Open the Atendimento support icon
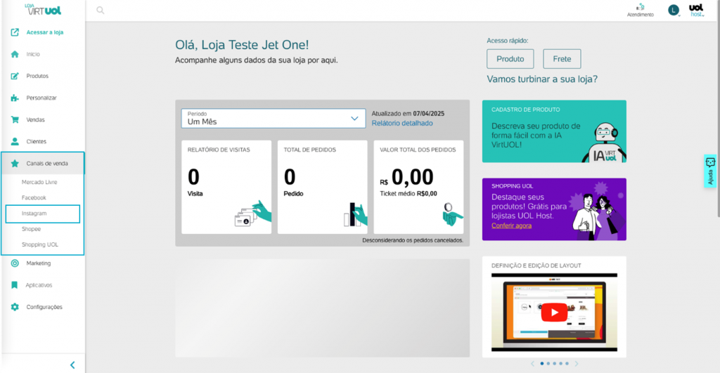The width and height of the screenshot is (720, 373). (640, 10)
